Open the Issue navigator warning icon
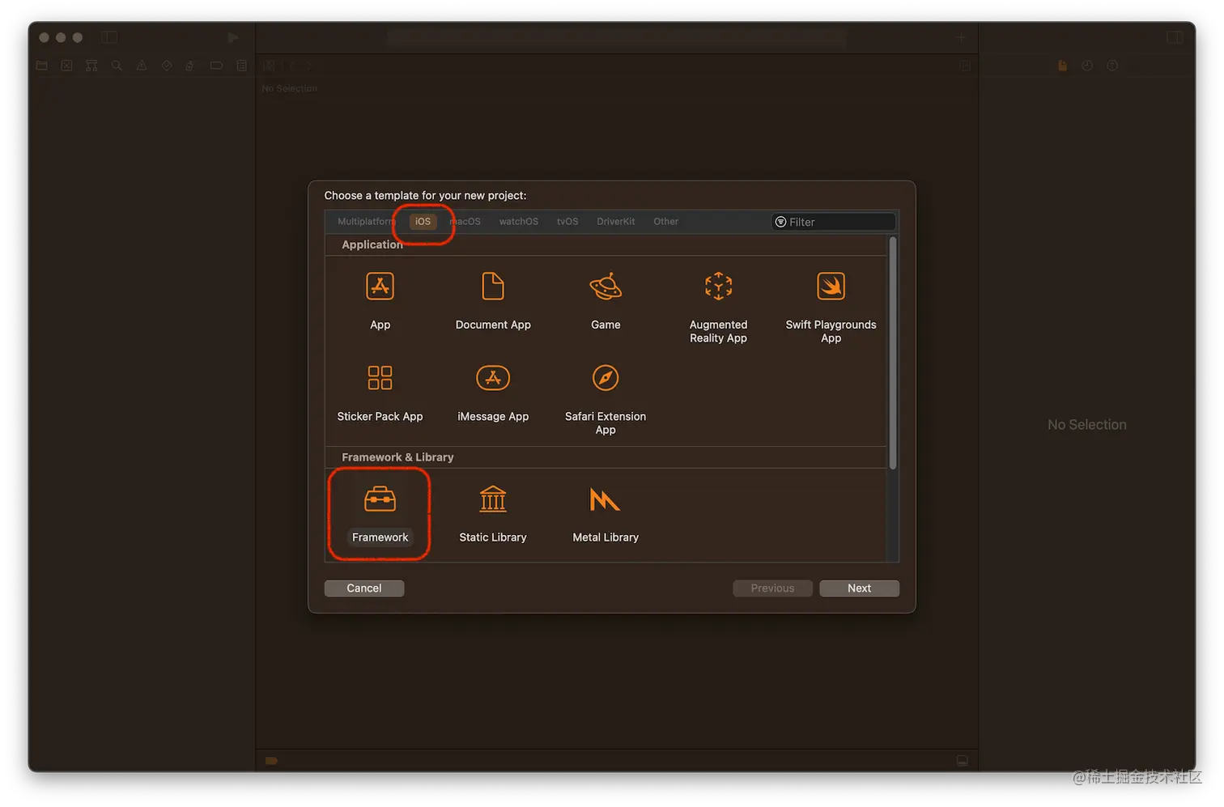The height and width of the screenshot is (807, 1224). [x=142, y=66]
